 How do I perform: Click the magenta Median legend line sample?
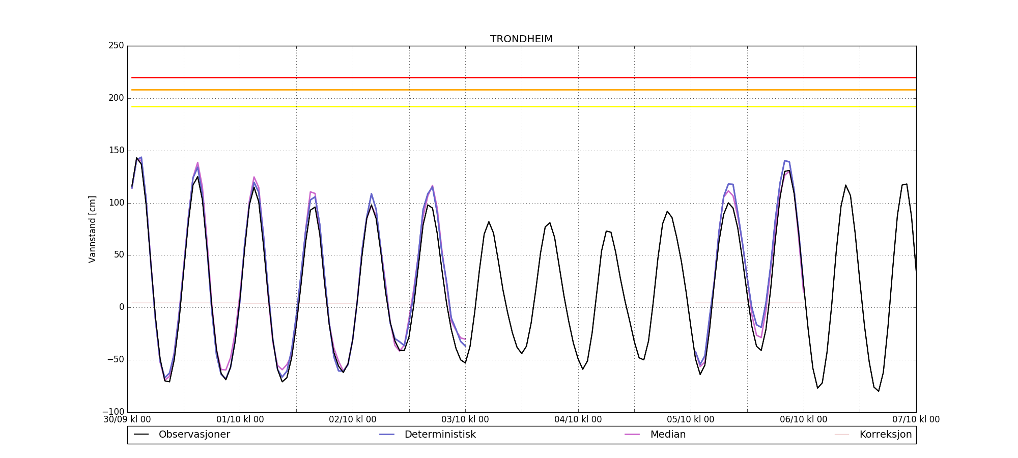click(x=633, y=435)
